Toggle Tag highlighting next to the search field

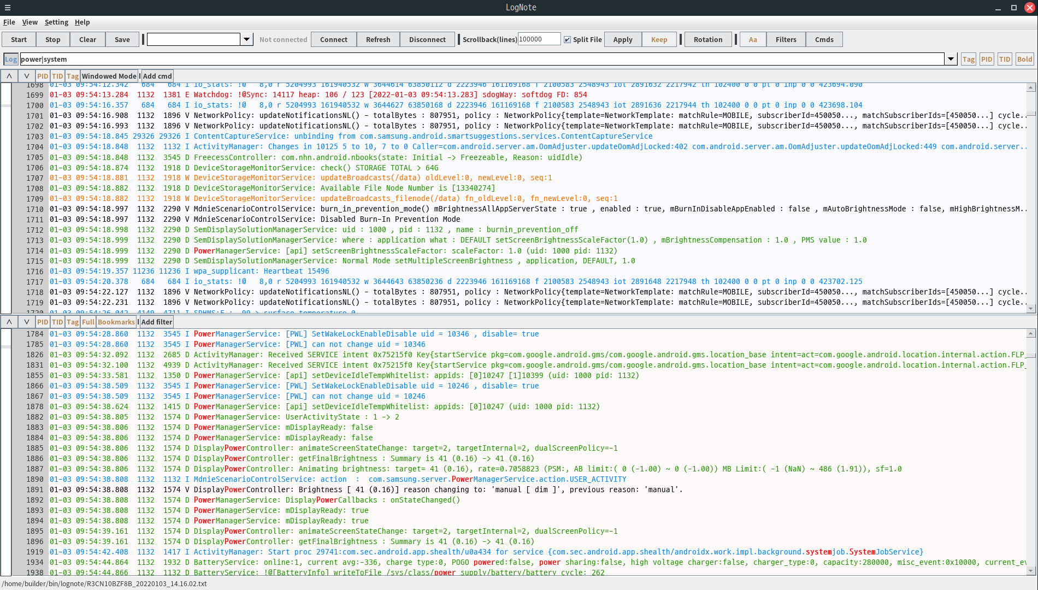pyautogui.click(x=968, y=59)
